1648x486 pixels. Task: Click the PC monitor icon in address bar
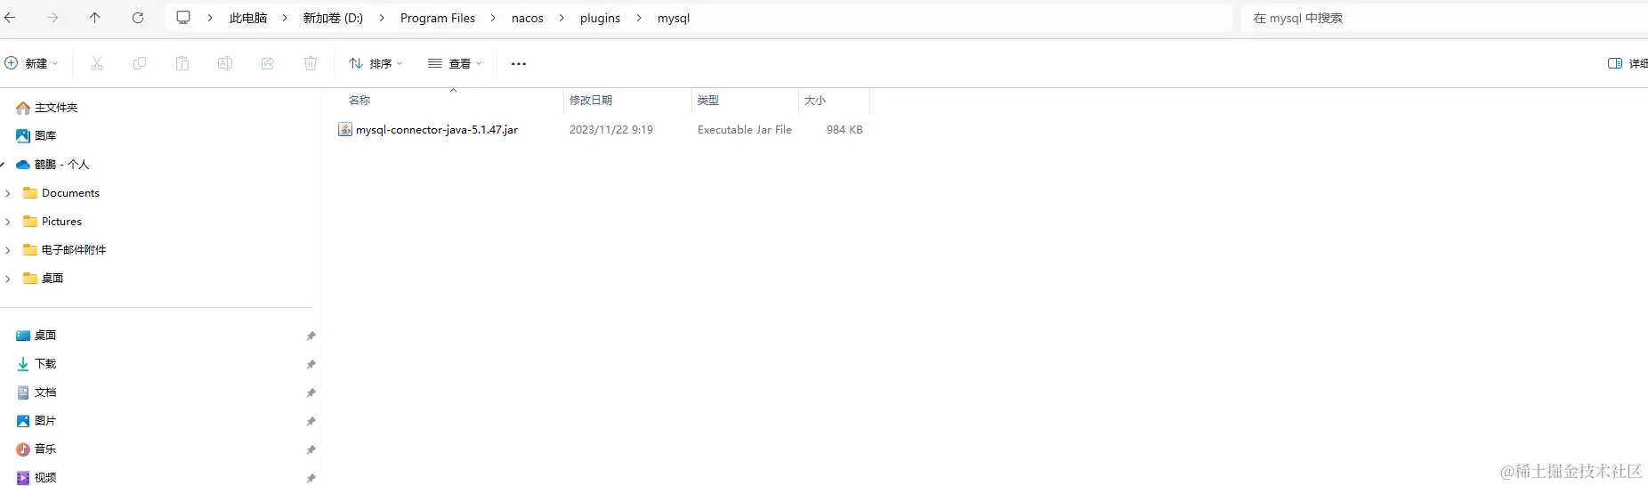[183, 18]
